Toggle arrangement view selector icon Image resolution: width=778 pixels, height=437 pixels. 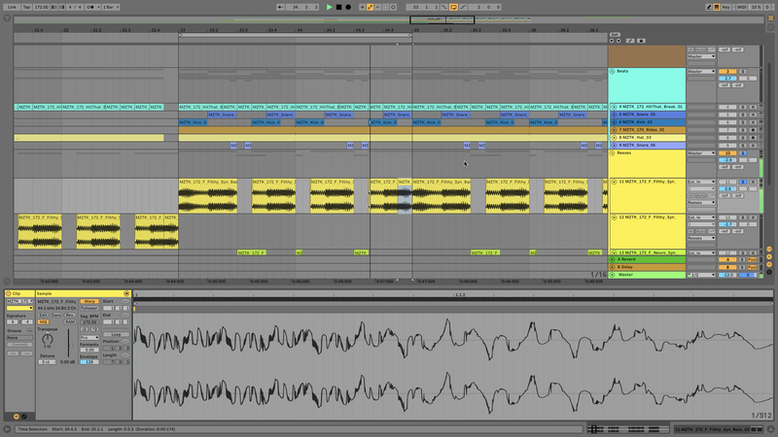(x=770, y=18)
